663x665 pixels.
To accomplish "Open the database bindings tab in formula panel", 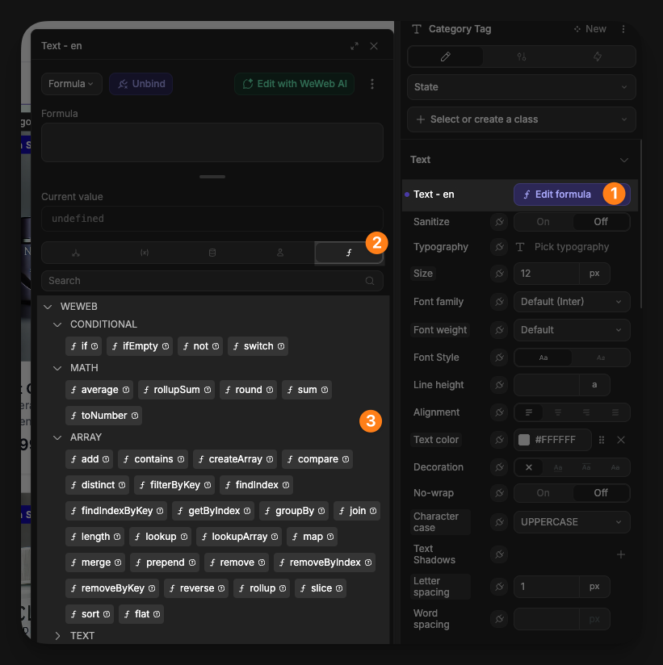I will [212, 252].
